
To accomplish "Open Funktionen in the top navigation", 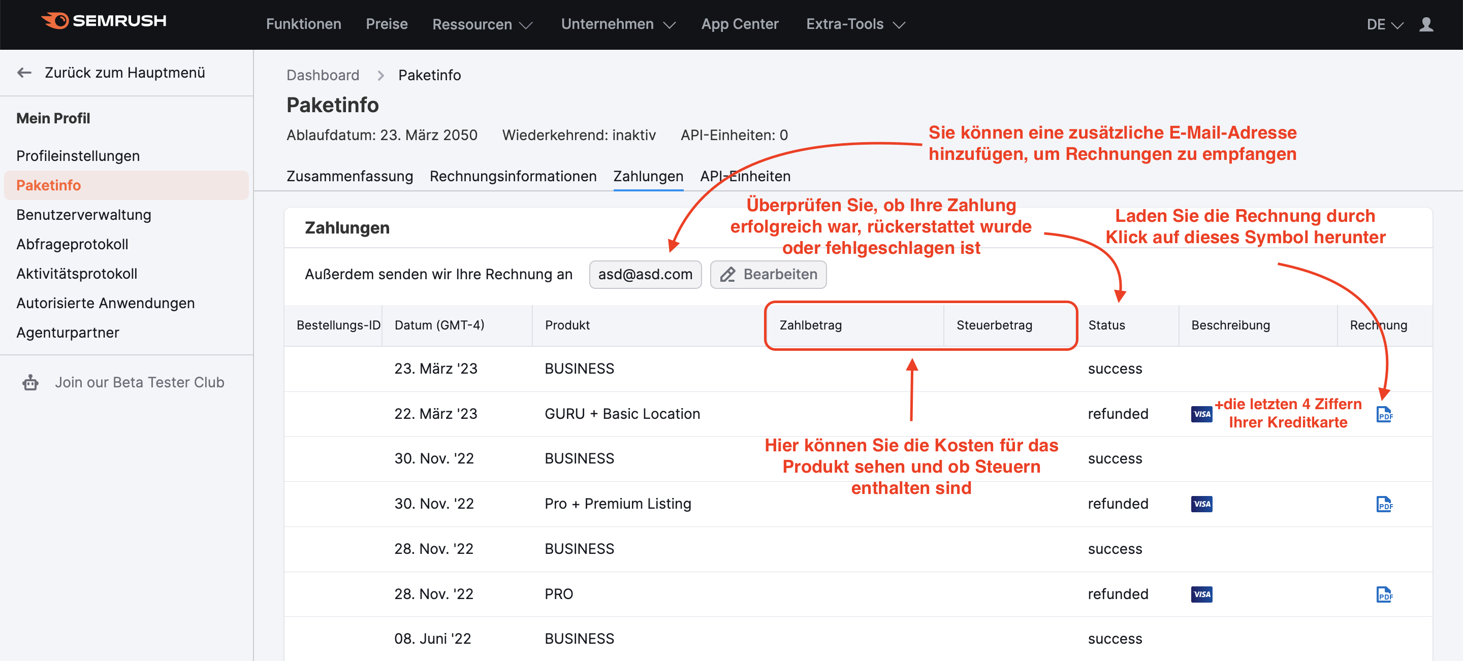I will (x=304, y=24).
